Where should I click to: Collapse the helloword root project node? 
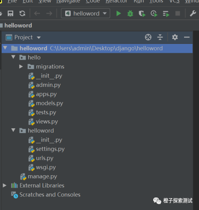tap(5, 48)
